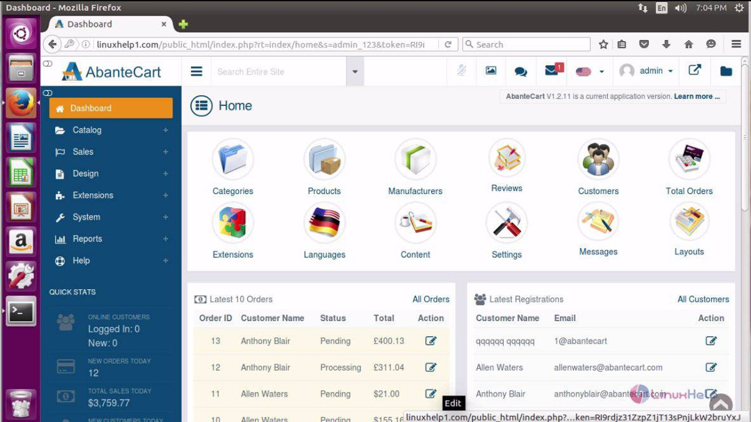Bookmark this page with the star icon
The width and height of the screenshot is (751, 422).
click(x=603, y=44)
